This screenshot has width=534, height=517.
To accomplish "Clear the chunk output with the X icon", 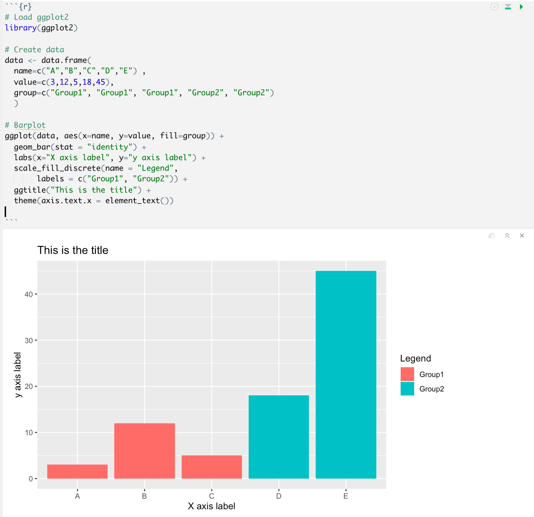I will 522,236.
